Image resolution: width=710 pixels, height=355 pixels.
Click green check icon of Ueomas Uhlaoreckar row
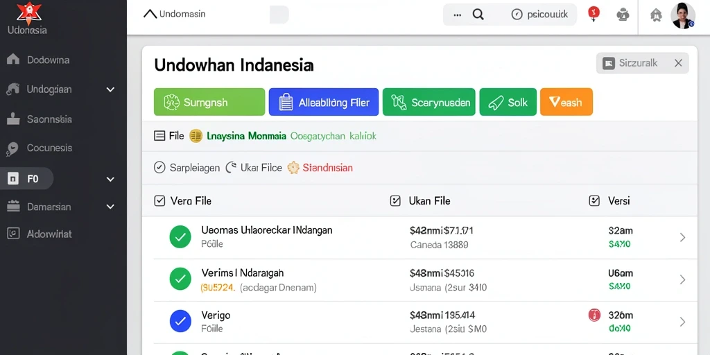(x=180, y=237)
